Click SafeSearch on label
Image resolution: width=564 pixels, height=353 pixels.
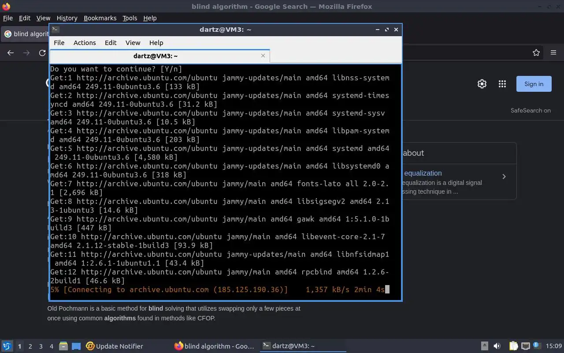pos(531,110)
